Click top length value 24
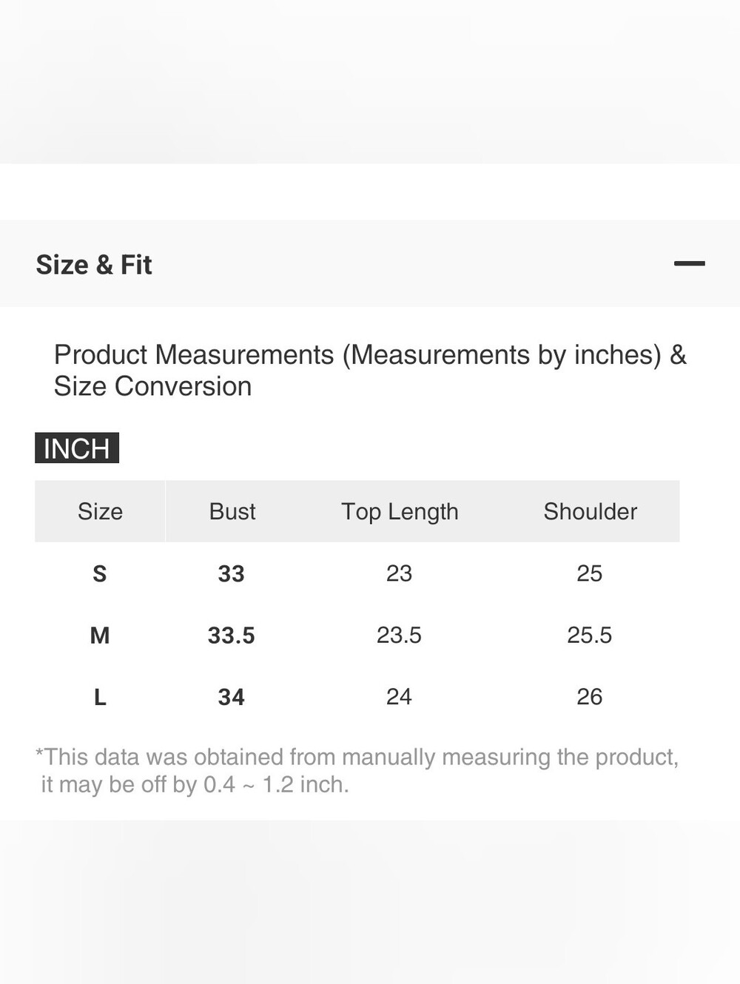The width and height of the screenshot is (740, 984). 399,697
